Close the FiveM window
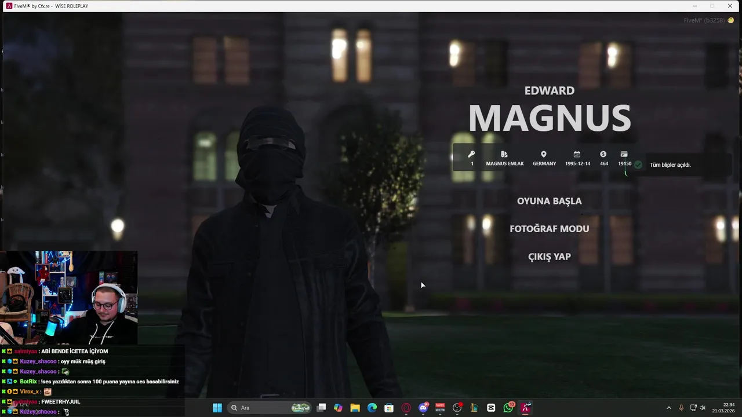Viewport: 742px width, 417px height. coord(730,6)
